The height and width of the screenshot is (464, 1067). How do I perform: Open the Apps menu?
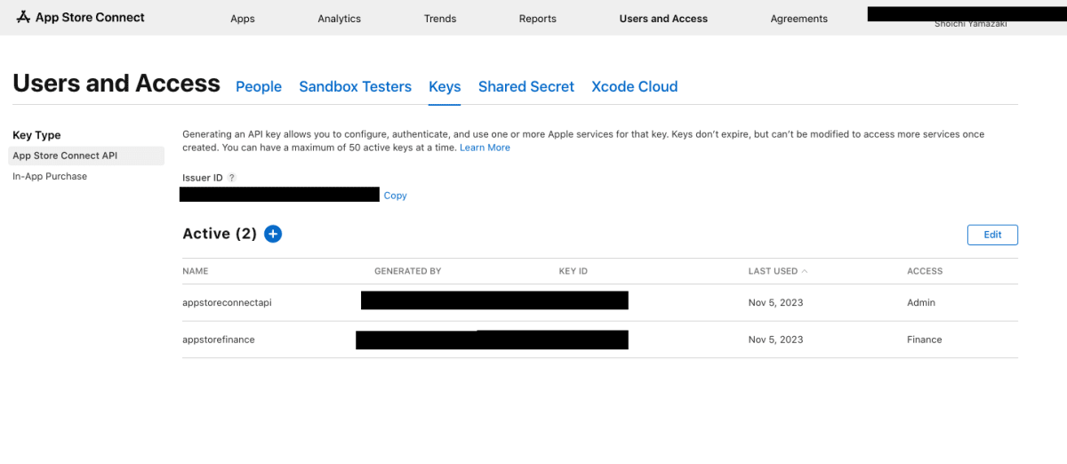(243, 19)
